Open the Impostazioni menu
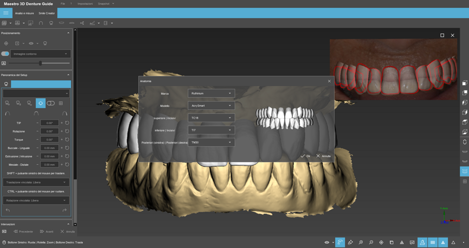 85,4
